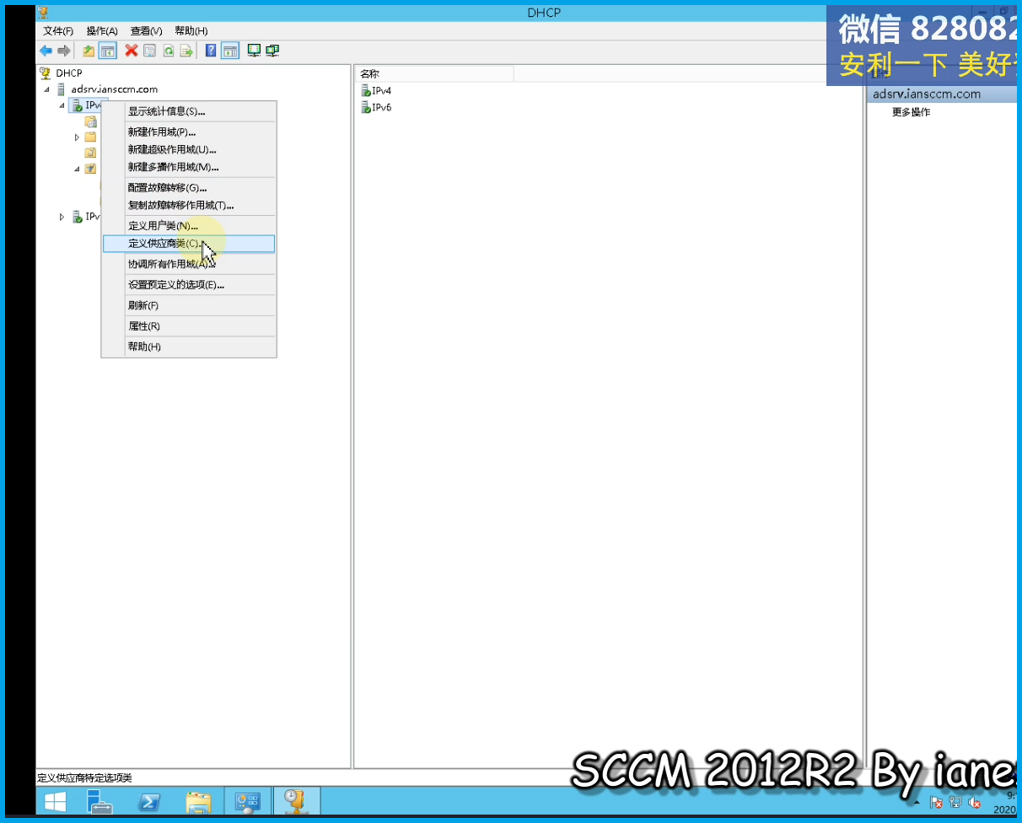Open the 操作(A) menu
This screenshot has height=823, width=1022.
102,31
